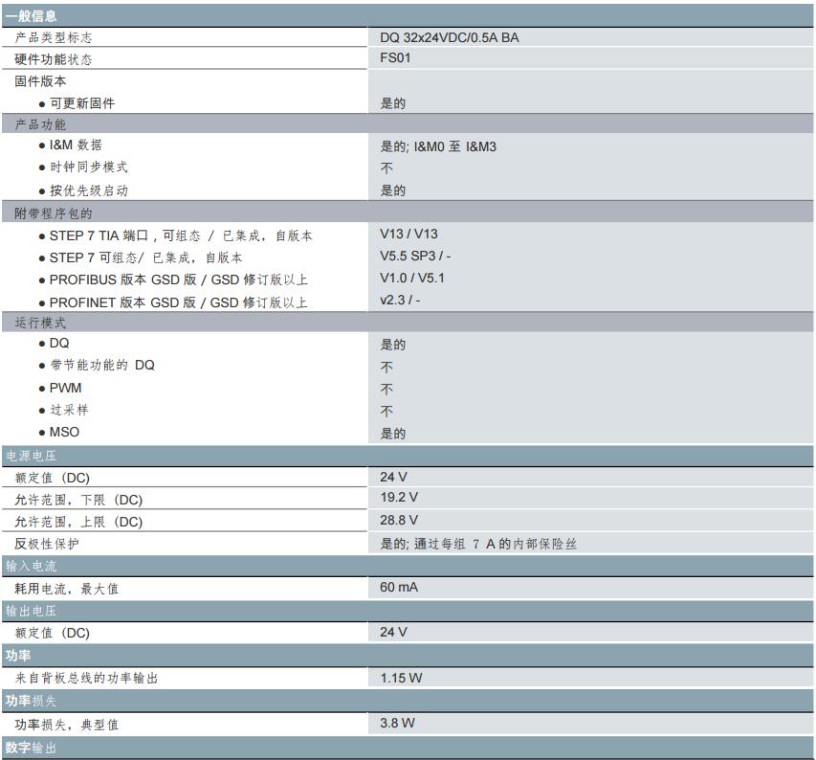
Task: Click the '硬件功能状态' row label
Action: [x=53, y=59]
